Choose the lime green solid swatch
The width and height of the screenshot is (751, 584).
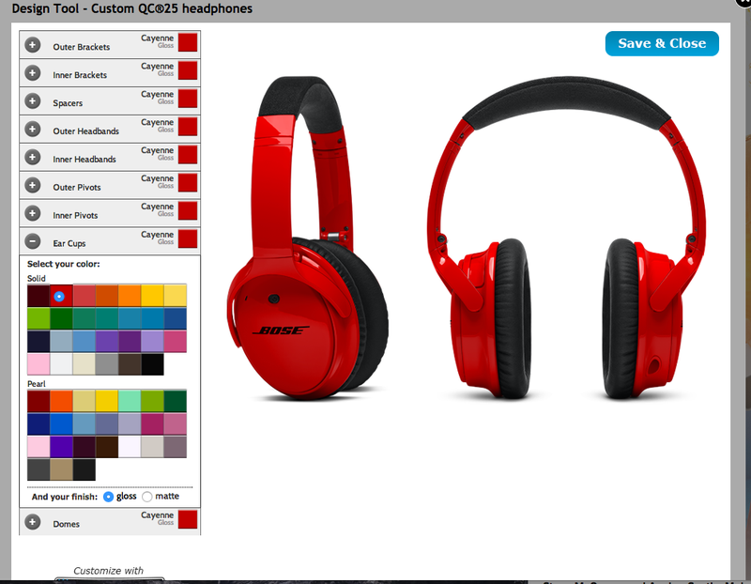[38, 319]
